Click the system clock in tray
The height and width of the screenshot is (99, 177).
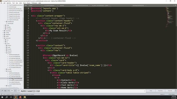[x=174, y=97]
